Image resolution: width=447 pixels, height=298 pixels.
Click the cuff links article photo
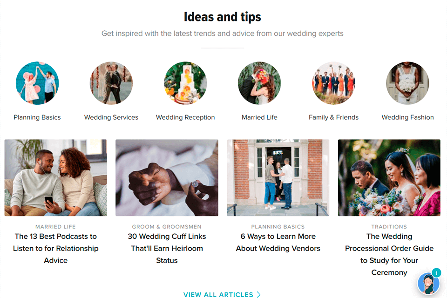tap(167, 177)
